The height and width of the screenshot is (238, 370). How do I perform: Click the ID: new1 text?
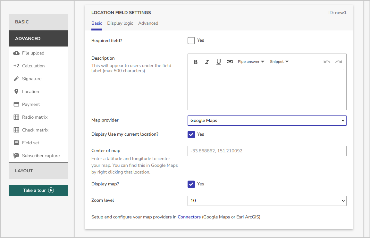(x=337, y=13)
